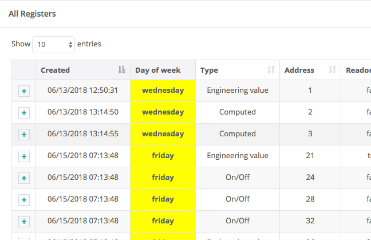Expand the row with address 24

24,178
